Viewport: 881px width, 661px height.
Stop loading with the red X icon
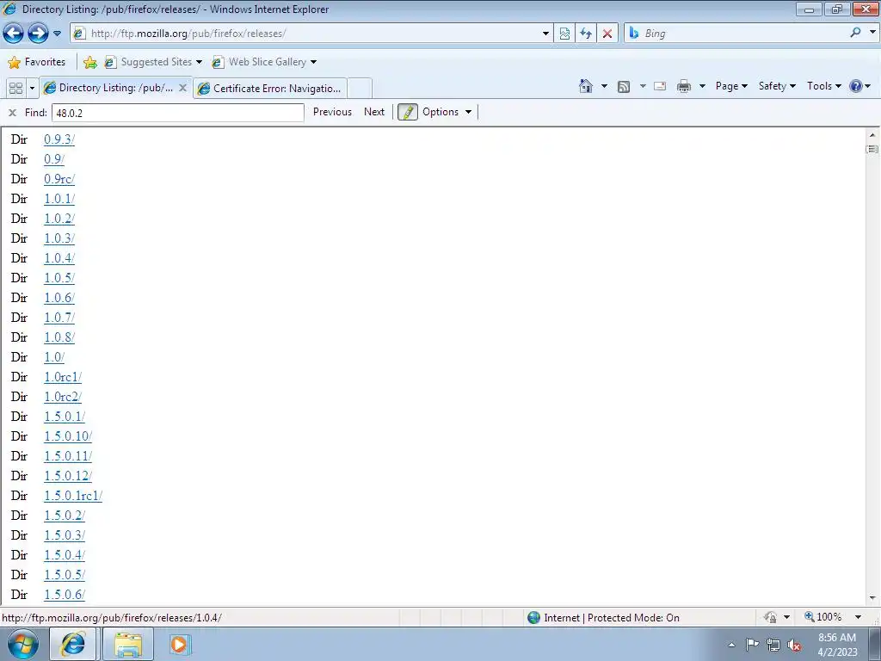click(x=607, y=34)
